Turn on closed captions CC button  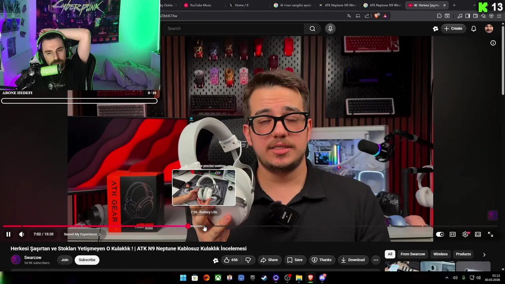coord(453,234)
